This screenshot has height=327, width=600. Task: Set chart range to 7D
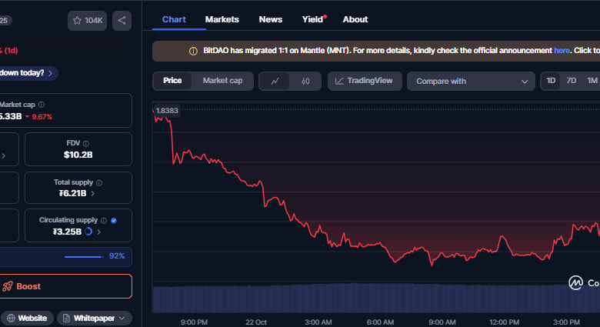point(572,81)
